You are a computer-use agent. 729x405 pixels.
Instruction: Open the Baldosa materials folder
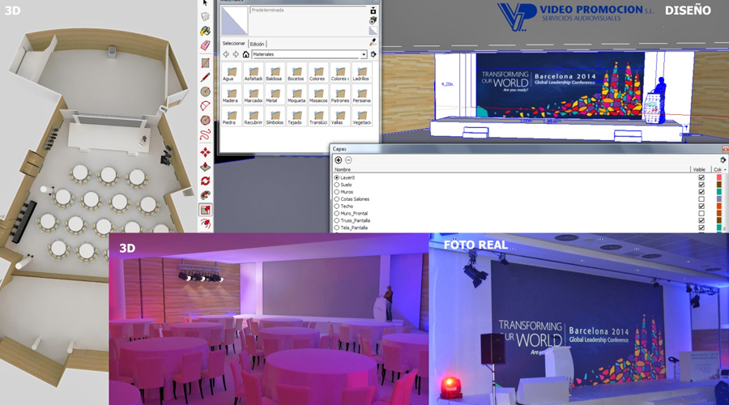pos(275,73)
